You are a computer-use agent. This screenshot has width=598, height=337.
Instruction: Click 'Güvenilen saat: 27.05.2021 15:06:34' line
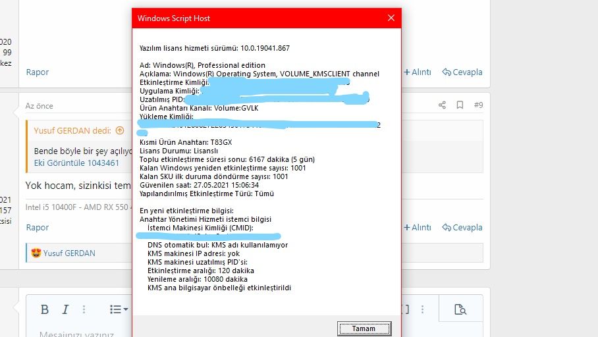tap(199, 185)
